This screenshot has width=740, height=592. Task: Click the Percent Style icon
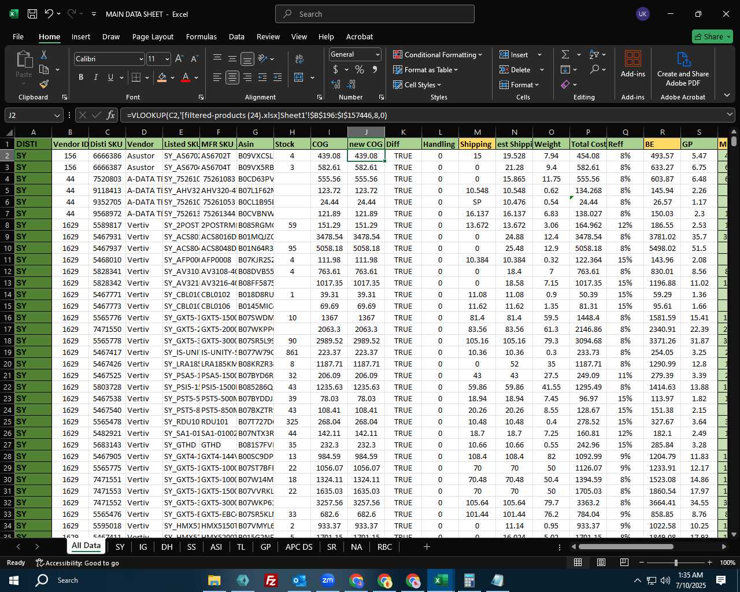pos(360,69)
